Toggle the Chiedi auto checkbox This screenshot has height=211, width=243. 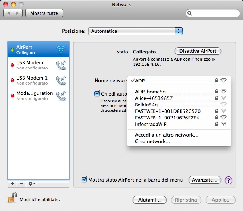pos(97,93)
